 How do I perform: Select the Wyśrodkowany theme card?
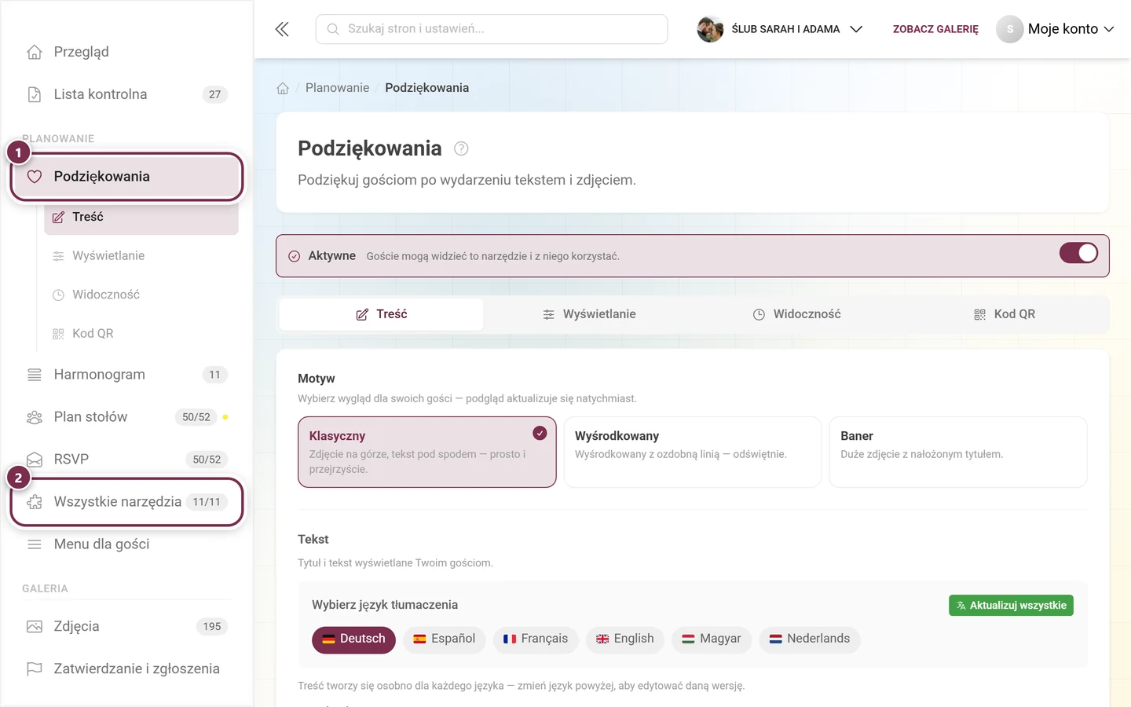click(x=693, y=452)
